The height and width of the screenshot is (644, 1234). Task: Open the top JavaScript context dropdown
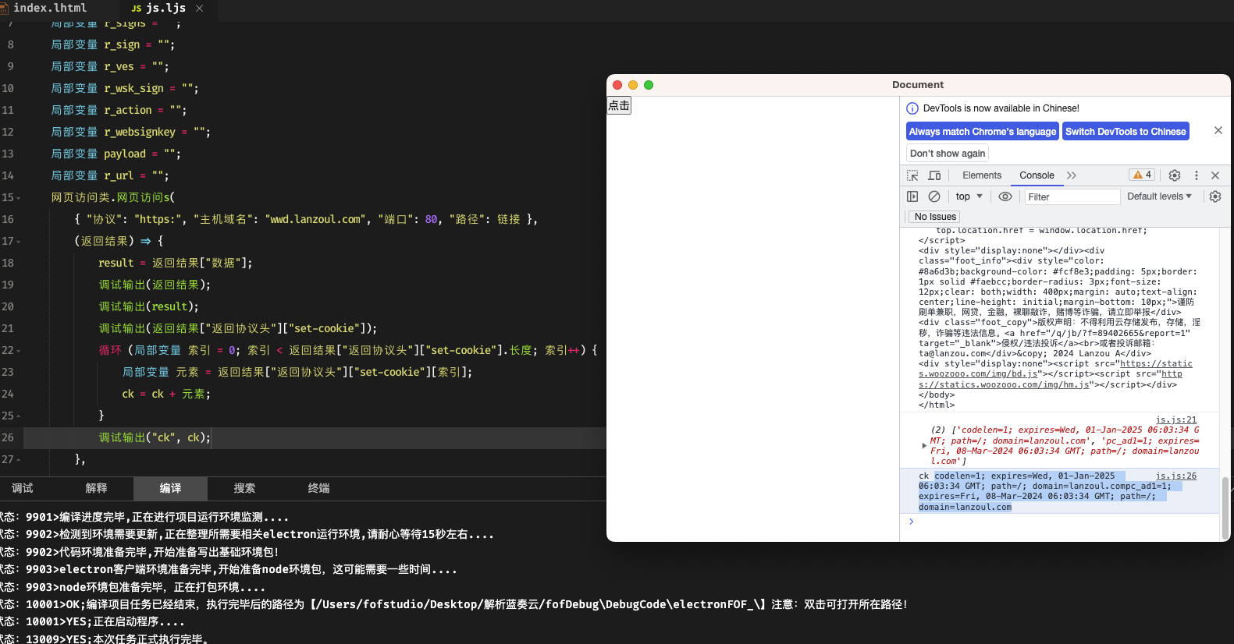(969, 196)
